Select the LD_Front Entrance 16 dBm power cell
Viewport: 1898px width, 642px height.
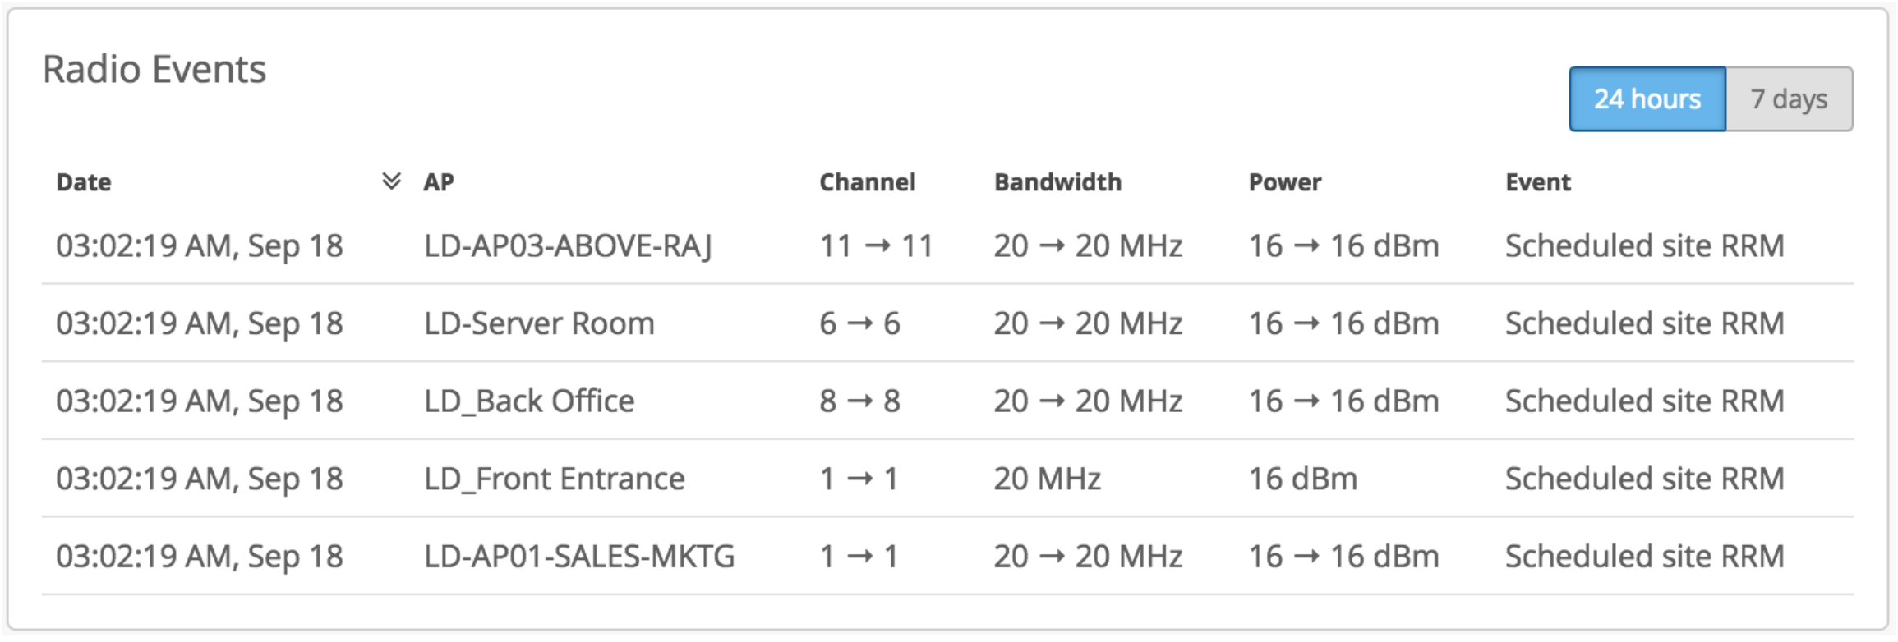1303,479
